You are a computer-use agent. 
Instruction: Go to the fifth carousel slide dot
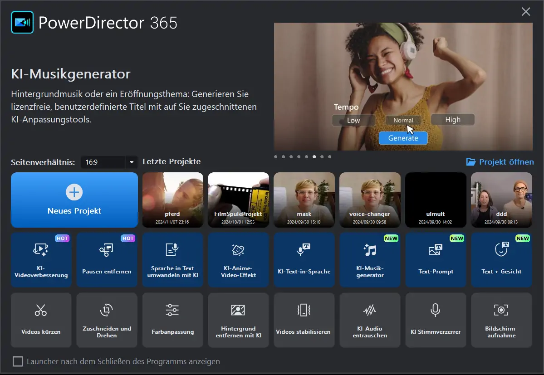(307, 156)
